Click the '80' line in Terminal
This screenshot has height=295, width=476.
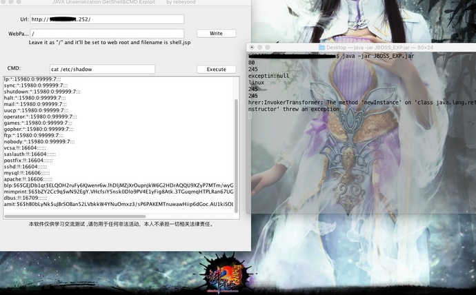click(x=251, y=63)
